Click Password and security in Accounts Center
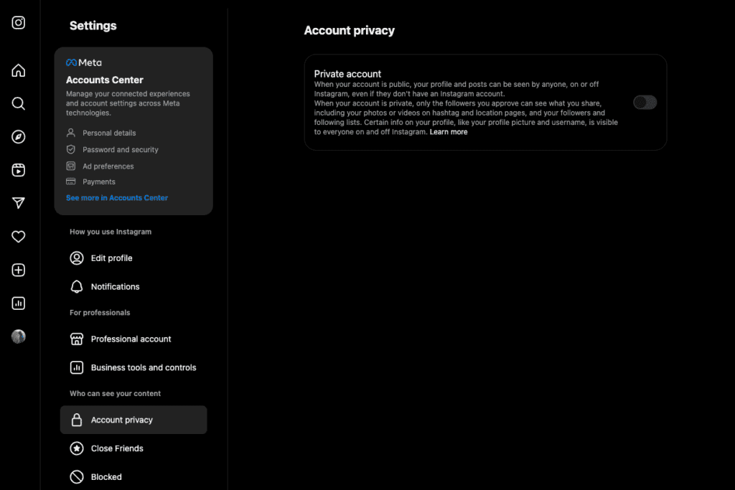 point(120,150)
